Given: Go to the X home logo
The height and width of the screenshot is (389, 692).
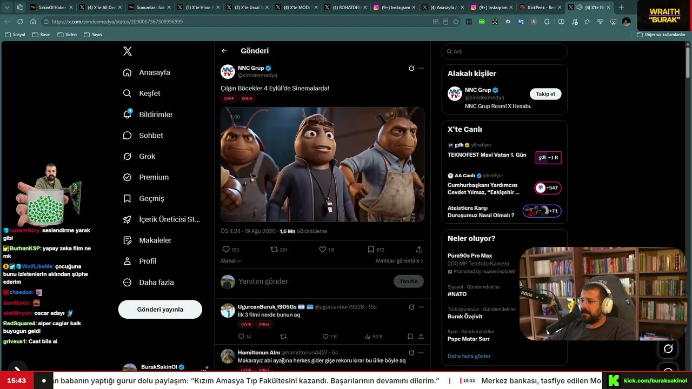Looking at the screenshot, I should pos(128,51).
